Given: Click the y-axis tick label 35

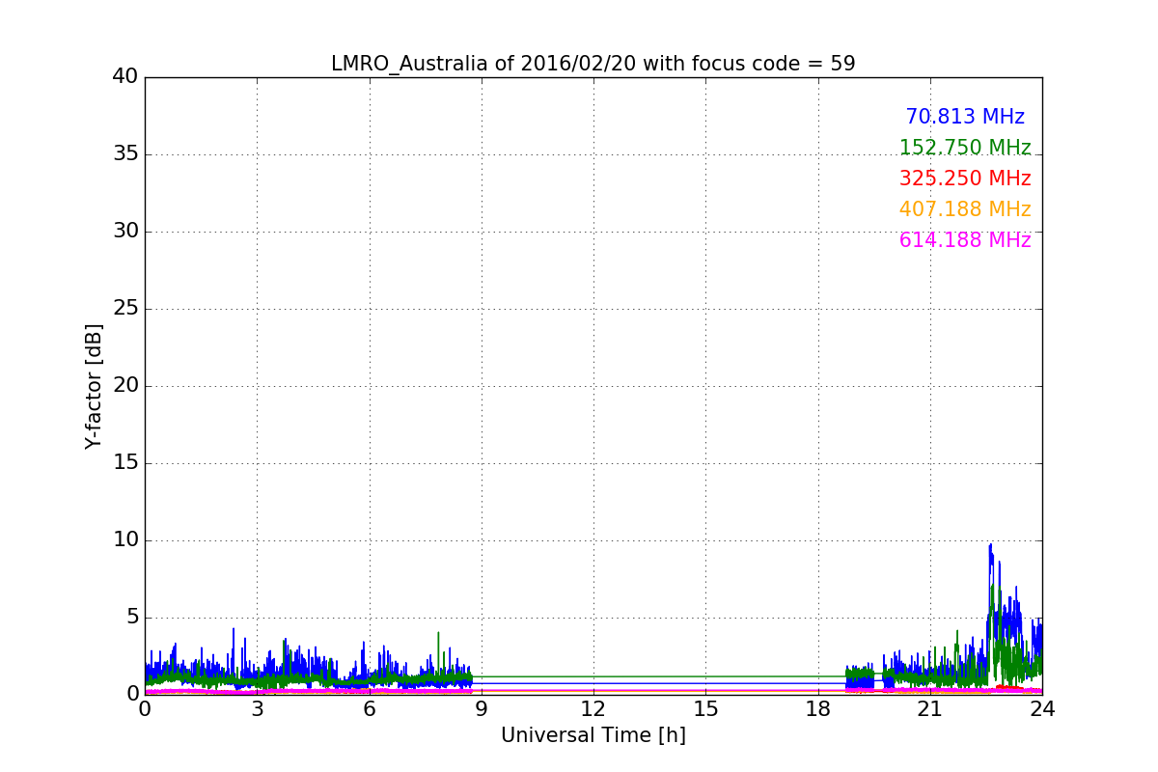Looking at the screenshot, I should (x=125, y=154).
